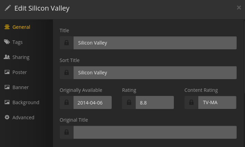Edit the Title field containing Silicon Valley
This screenshot has height=147, width=245.
click(x=155, y=43)
